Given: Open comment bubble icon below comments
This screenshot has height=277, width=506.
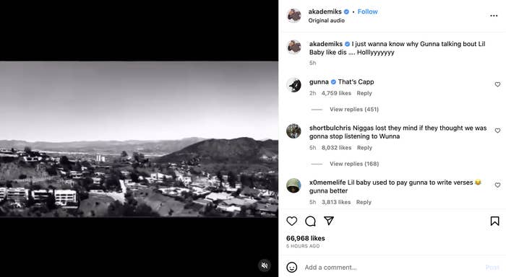Looking at the screenshot, I should (x=310, y=221).
